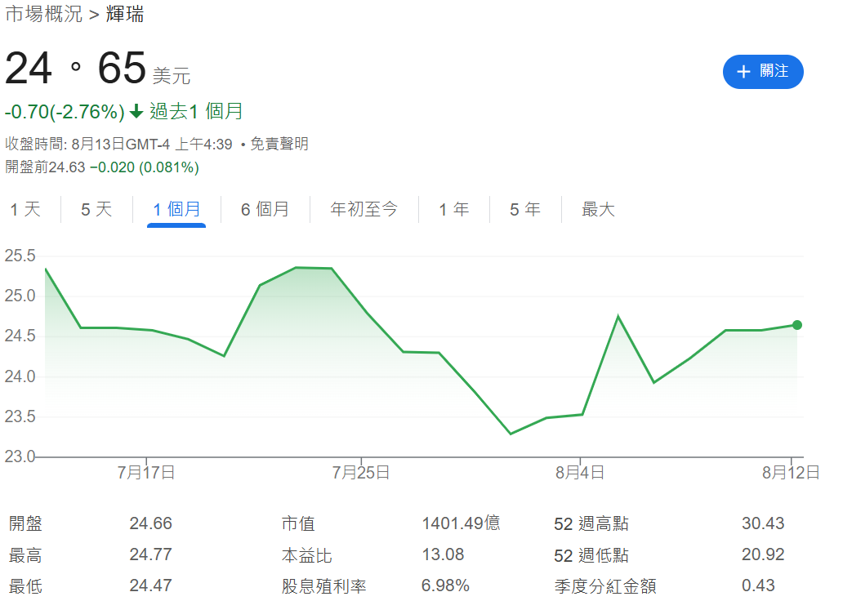Click the 市值 label
This screenshot has height=601, width=843.
(298, 523)
